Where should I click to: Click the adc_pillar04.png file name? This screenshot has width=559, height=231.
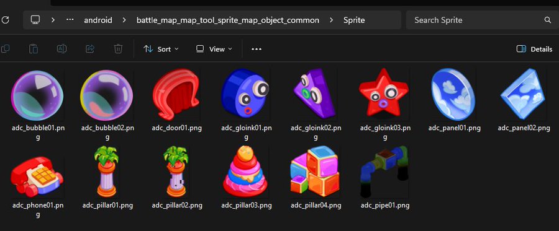[316, 206]
